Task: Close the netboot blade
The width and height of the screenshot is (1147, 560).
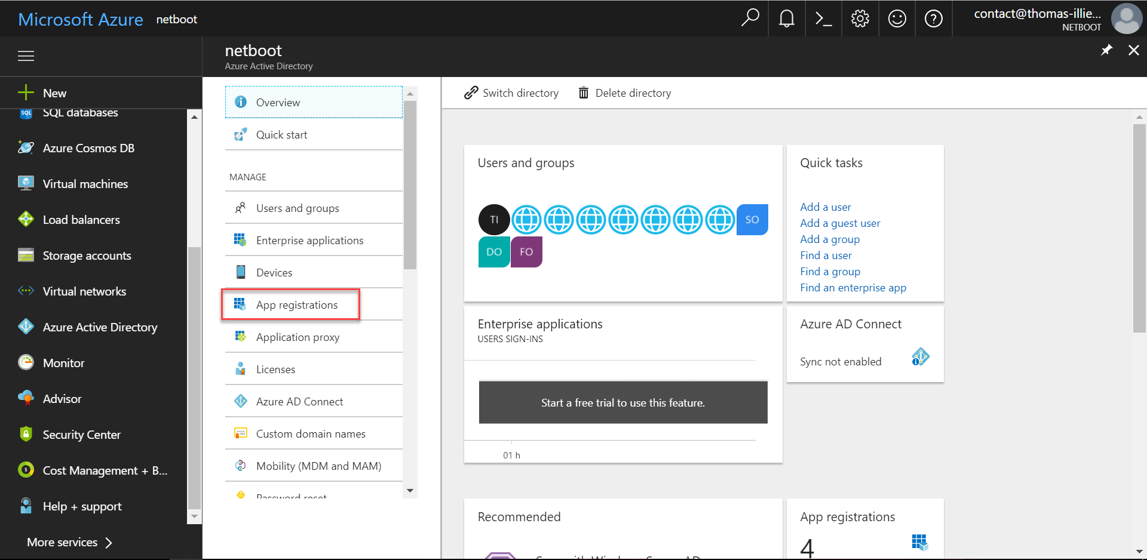Action: [1133, 50]
